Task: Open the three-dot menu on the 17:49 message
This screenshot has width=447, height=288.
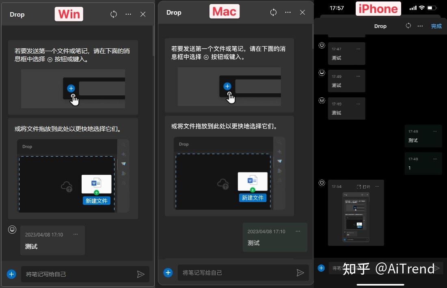Action: [x=358, y=76]
